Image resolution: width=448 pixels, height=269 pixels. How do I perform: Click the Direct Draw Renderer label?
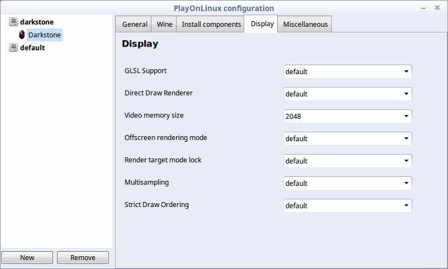click(x=159, y=93)
